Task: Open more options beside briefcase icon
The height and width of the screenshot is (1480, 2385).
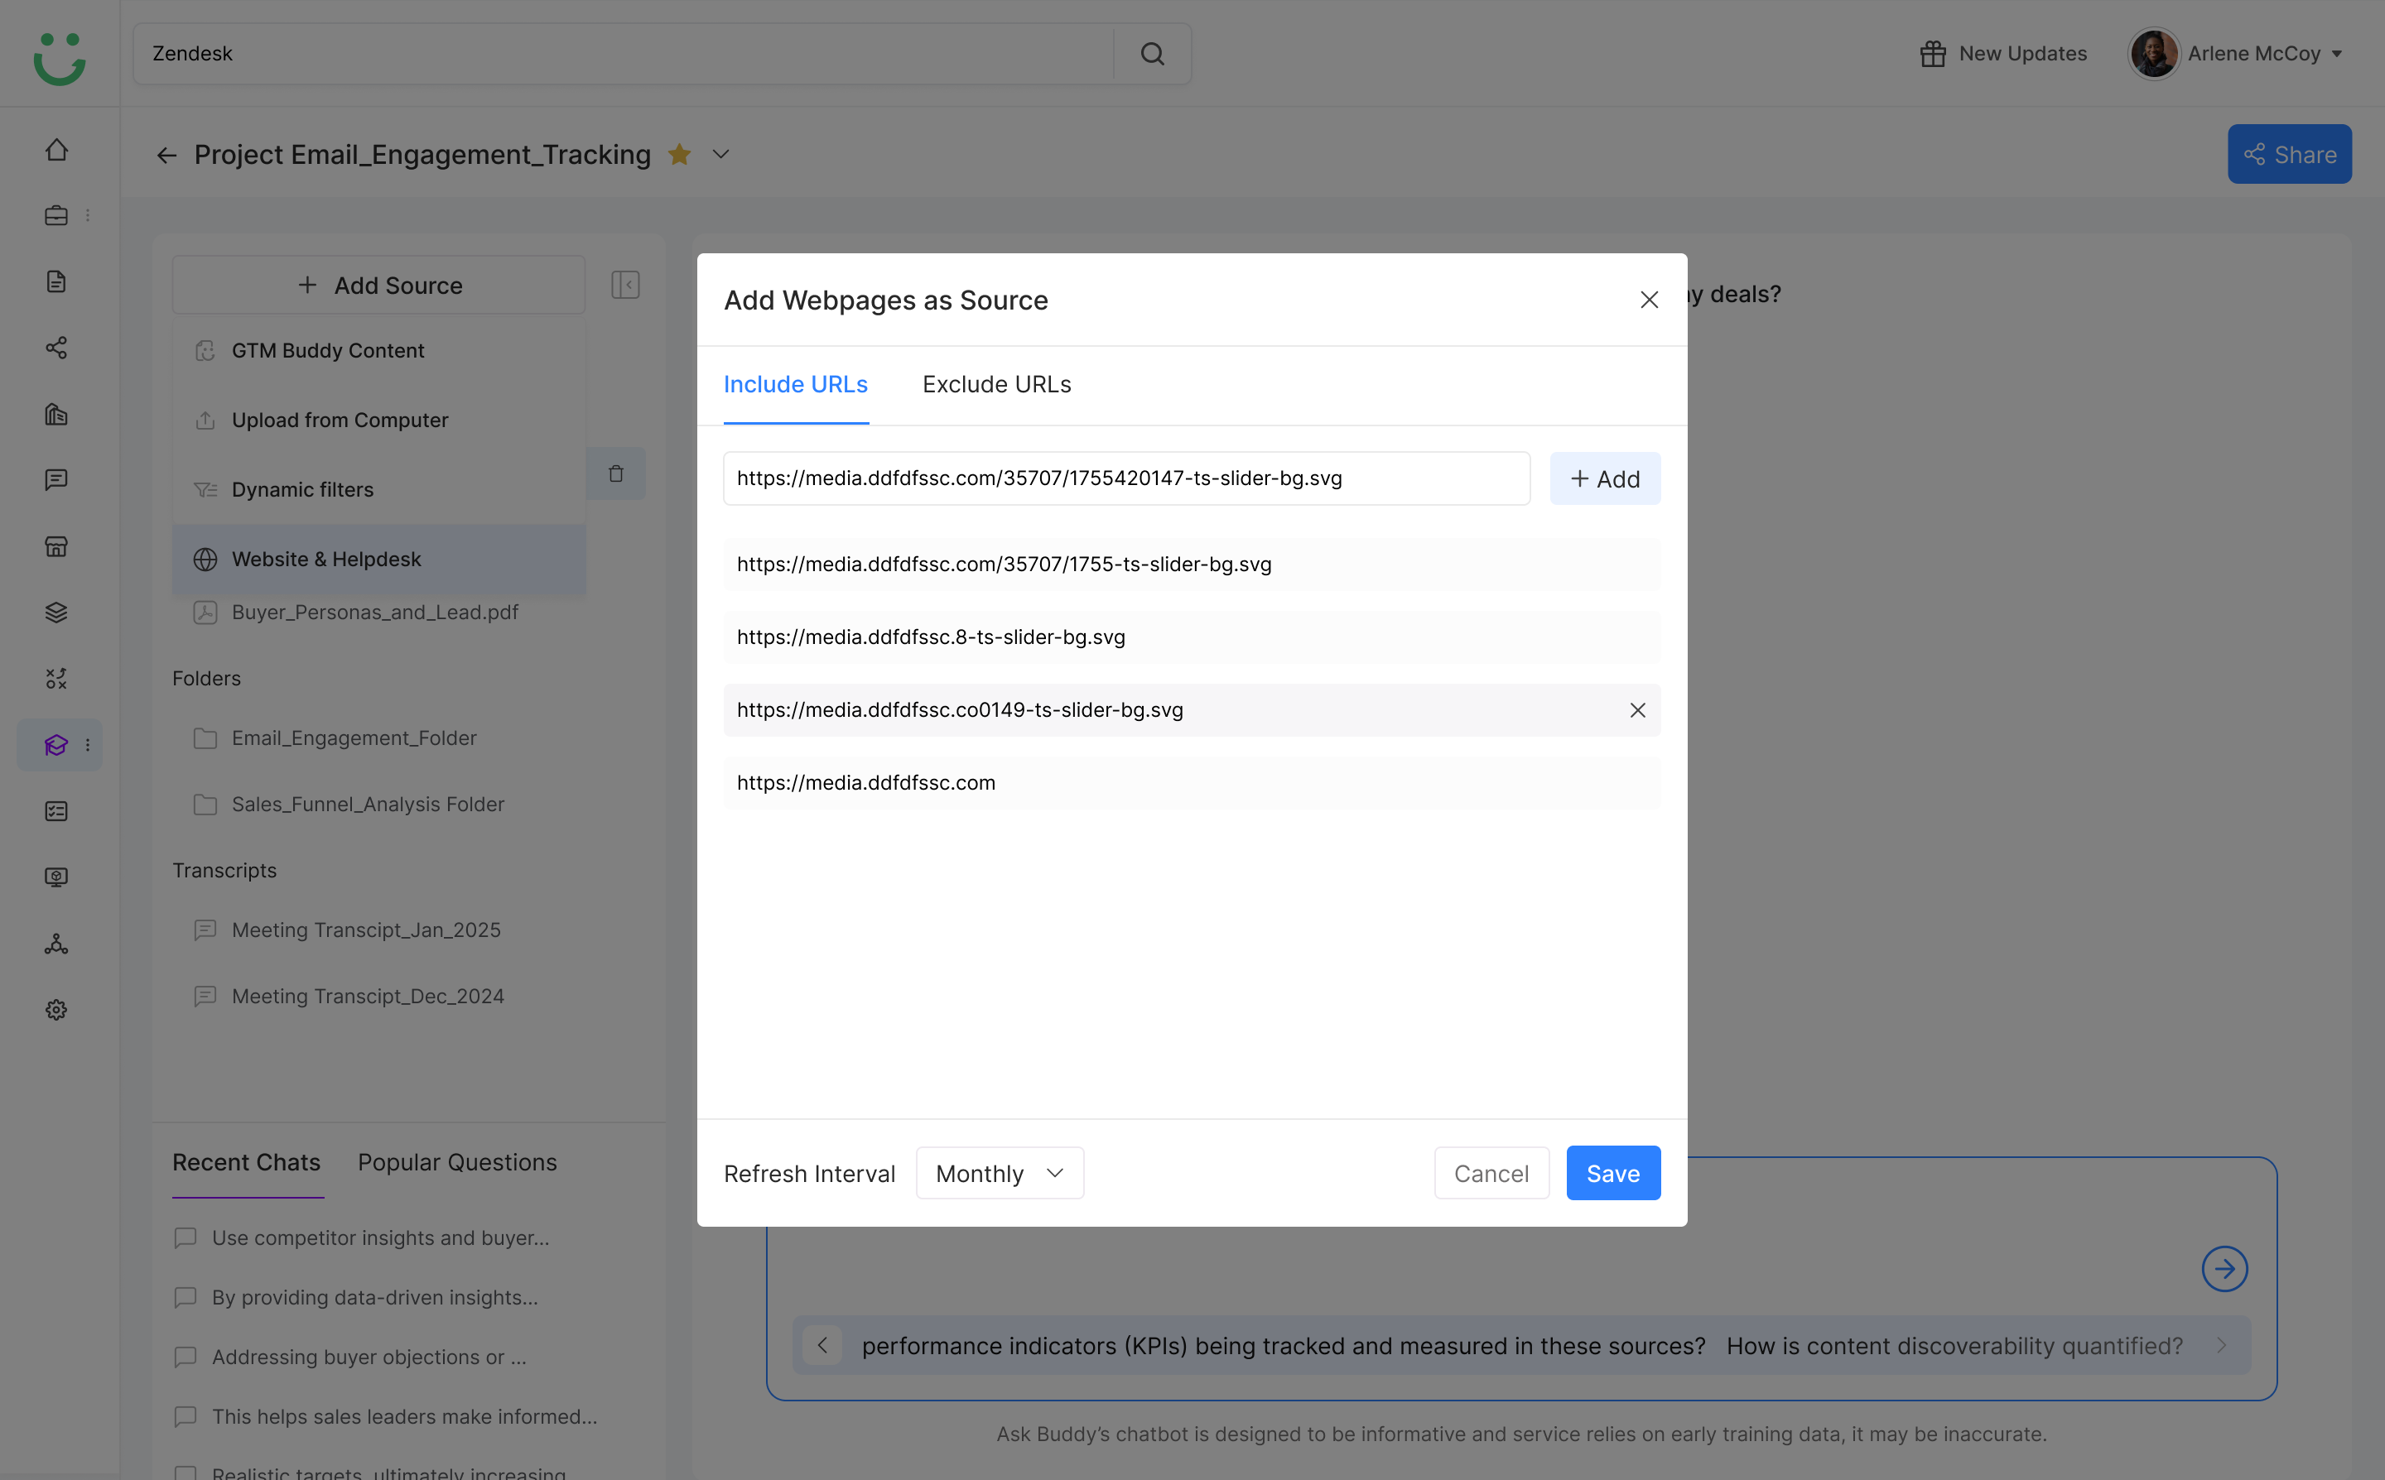Action: [88, 215]
